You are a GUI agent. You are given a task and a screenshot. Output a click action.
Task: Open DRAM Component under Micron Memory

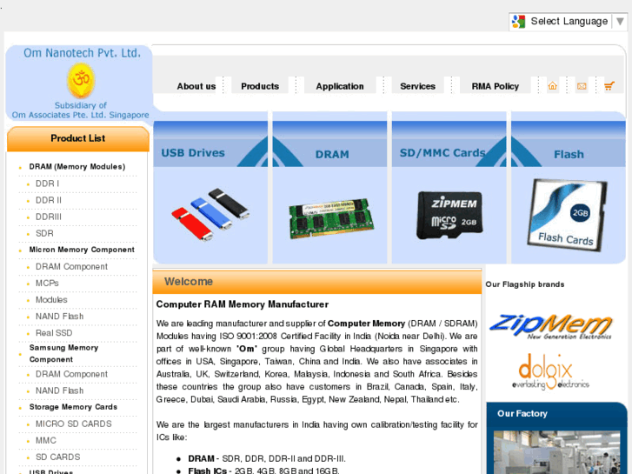72,267
